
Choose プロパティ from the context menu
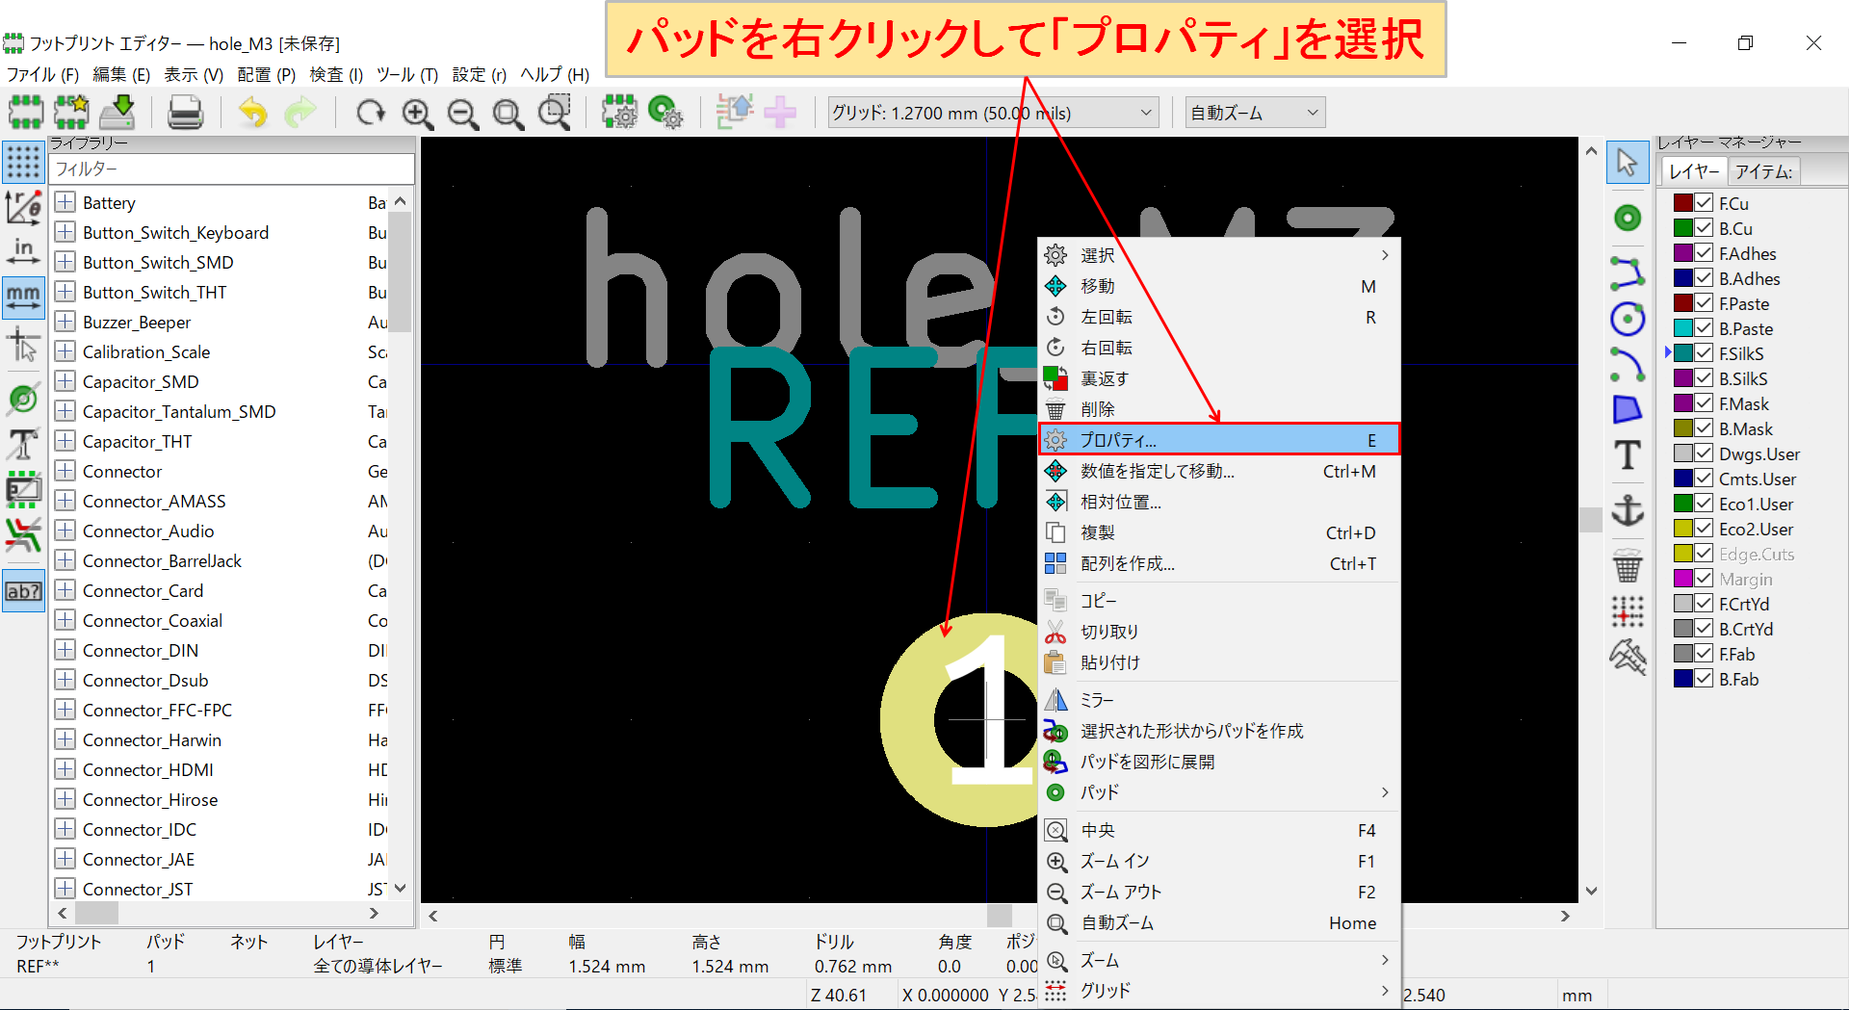pos(1122,440)
